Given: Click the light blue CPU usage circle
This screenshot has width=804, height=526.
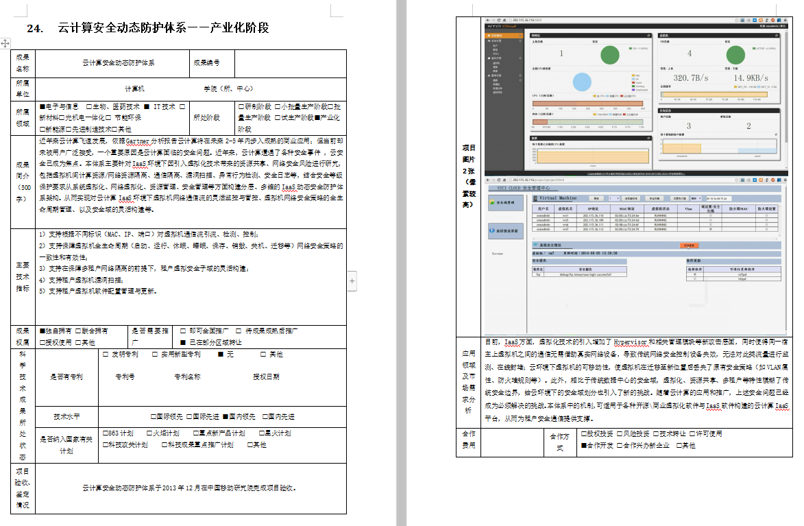Looking at the screenshot, I should pyautogui.click(x=582, y=82).
